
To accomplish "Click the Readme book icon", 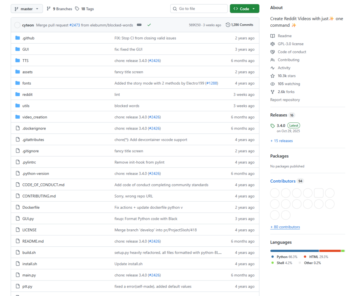I will click(x=273, y=36).
